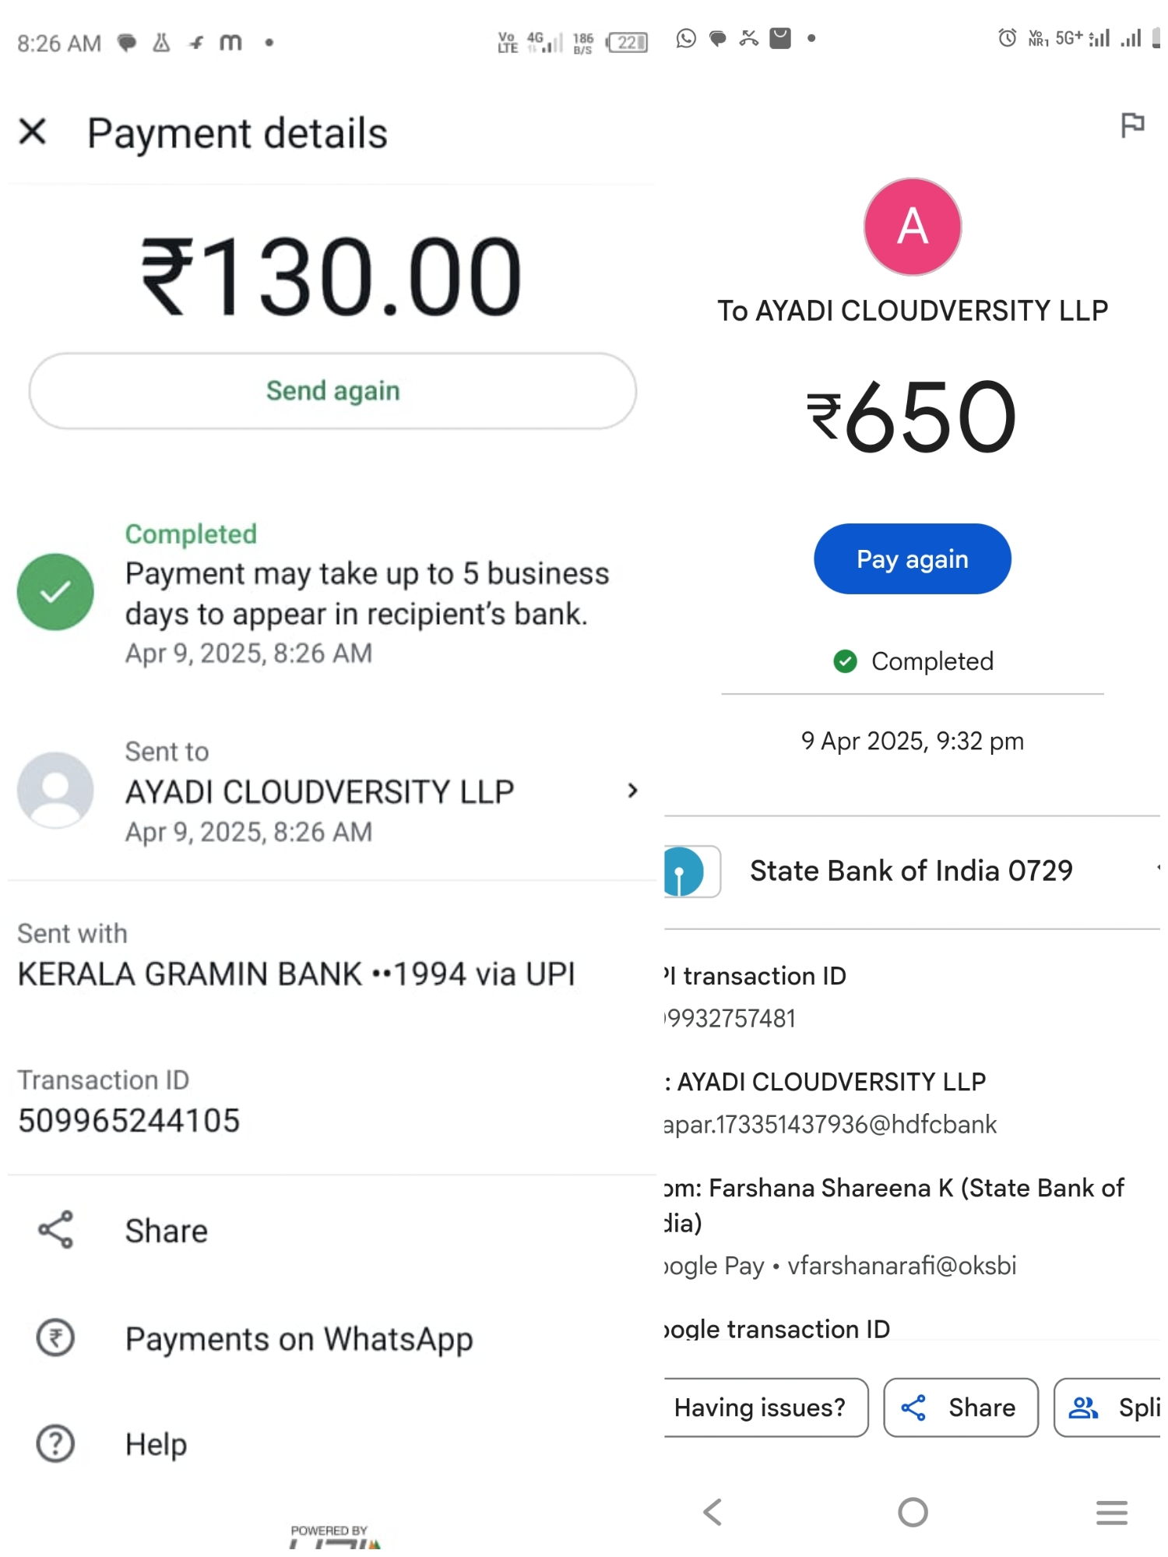Tap the grey profile avatar beside Sent to
Image resolution: width=1168 pixels, height=1557 pixels.
(x=56, y=790)
